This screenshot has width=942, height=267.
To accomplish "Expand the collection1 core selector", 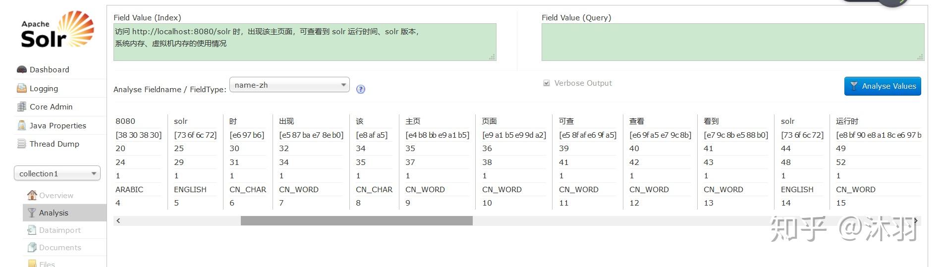I will pyautogui.click(x=57, y=173).
